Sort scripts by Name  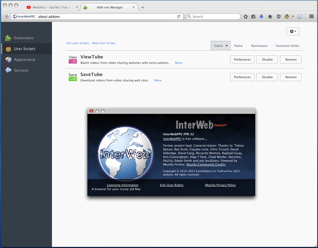pos(238,46)
